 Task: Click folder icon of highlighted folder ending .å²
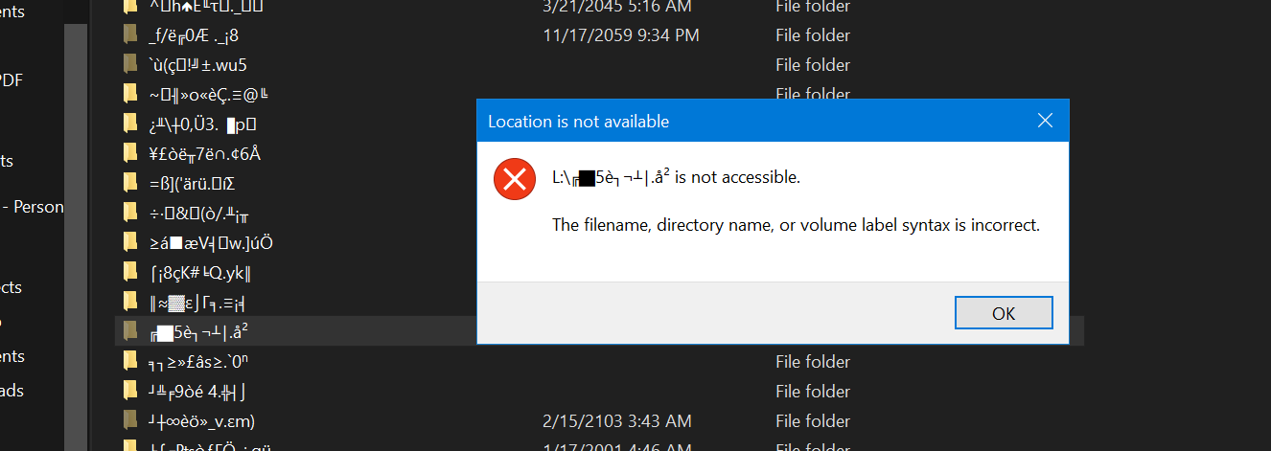[131, 331]
